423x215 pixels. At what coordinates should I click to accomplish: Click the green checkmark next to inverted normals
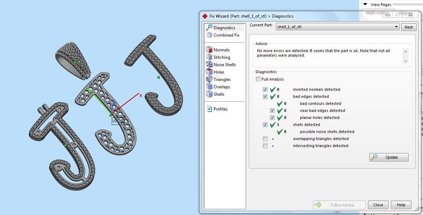point(272,89)
